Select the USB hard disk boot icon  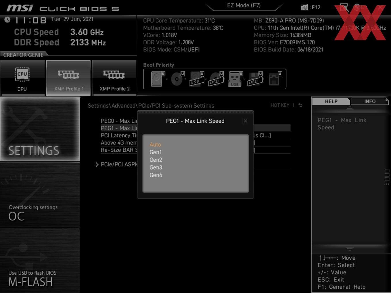click(x=196, y=79)
